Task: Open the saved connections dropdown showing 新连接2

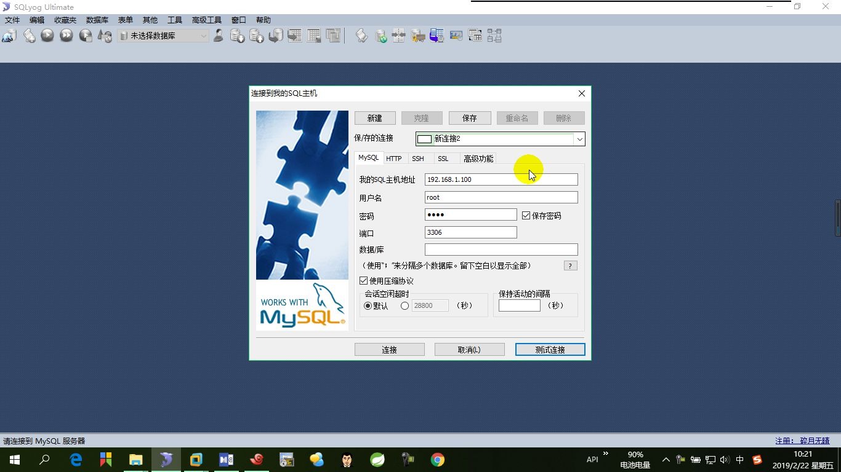Action: click(579, 139)
